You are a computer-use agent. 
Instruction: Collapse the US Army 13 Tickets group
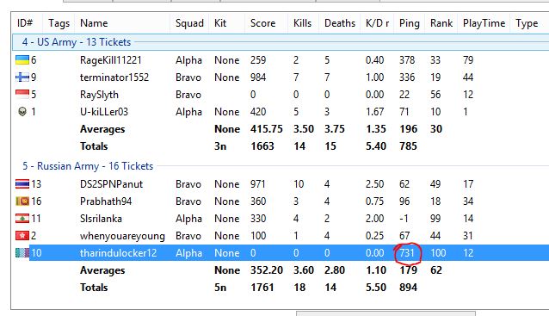pos(77,42)
